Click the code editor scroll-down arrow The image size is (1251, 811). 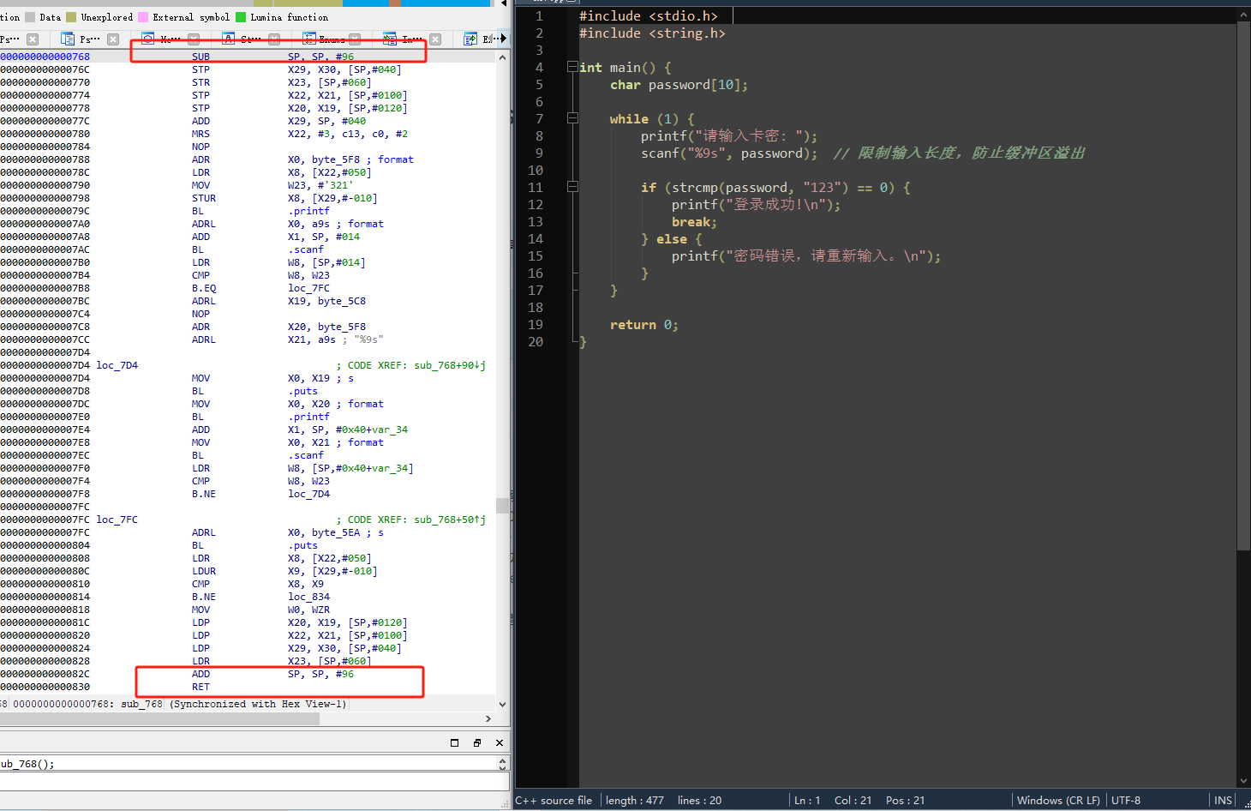pos(1244,781)
